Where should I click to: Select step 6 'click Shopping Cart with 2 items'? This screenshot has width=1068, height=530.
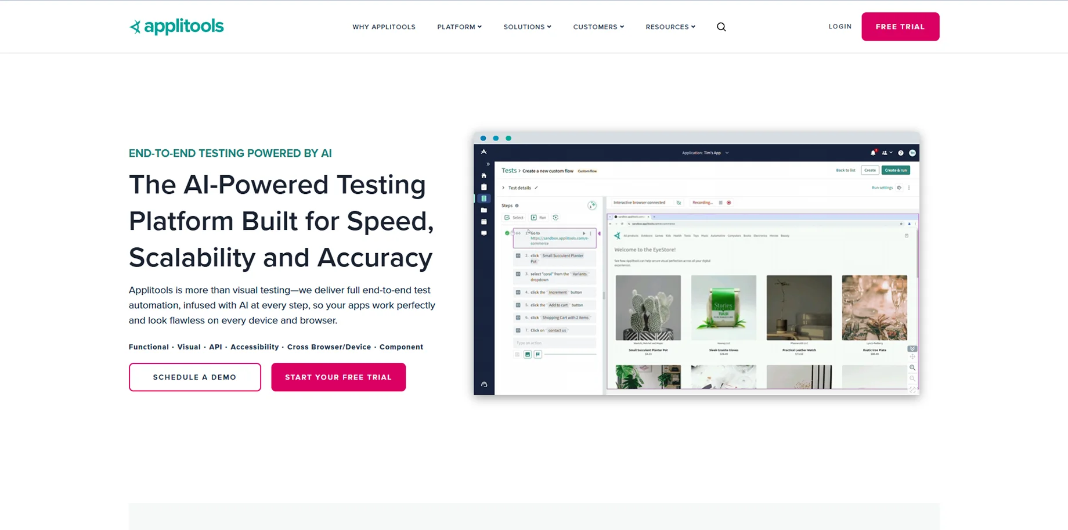point(554,318)
